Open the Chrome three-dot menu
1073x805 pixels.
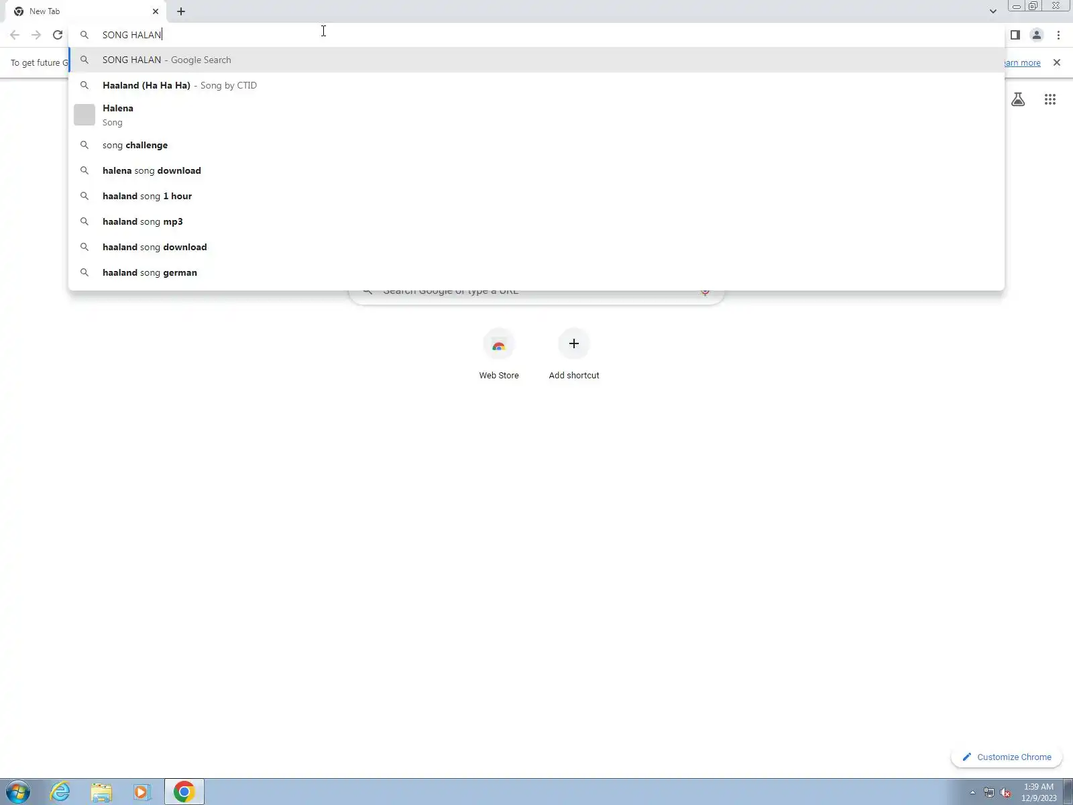pyautogui.click(x=1058, y=35)
